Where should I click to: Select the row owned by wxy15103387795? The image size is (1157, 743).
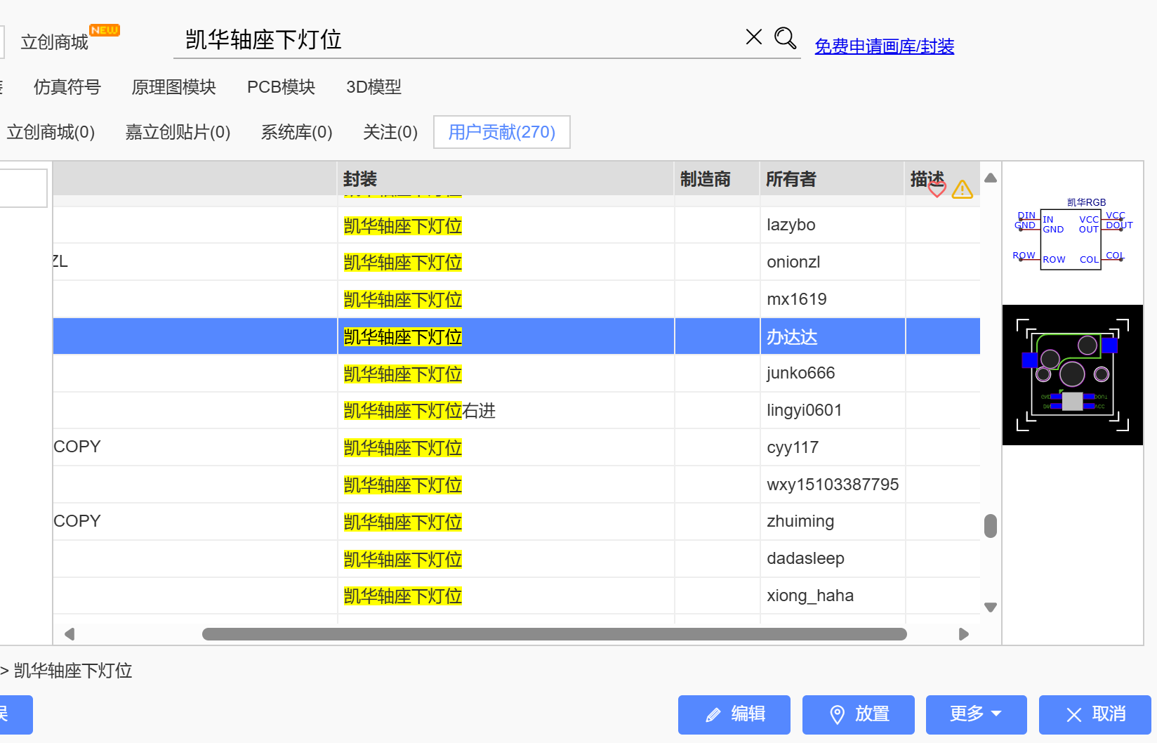(x=517, y=485)
